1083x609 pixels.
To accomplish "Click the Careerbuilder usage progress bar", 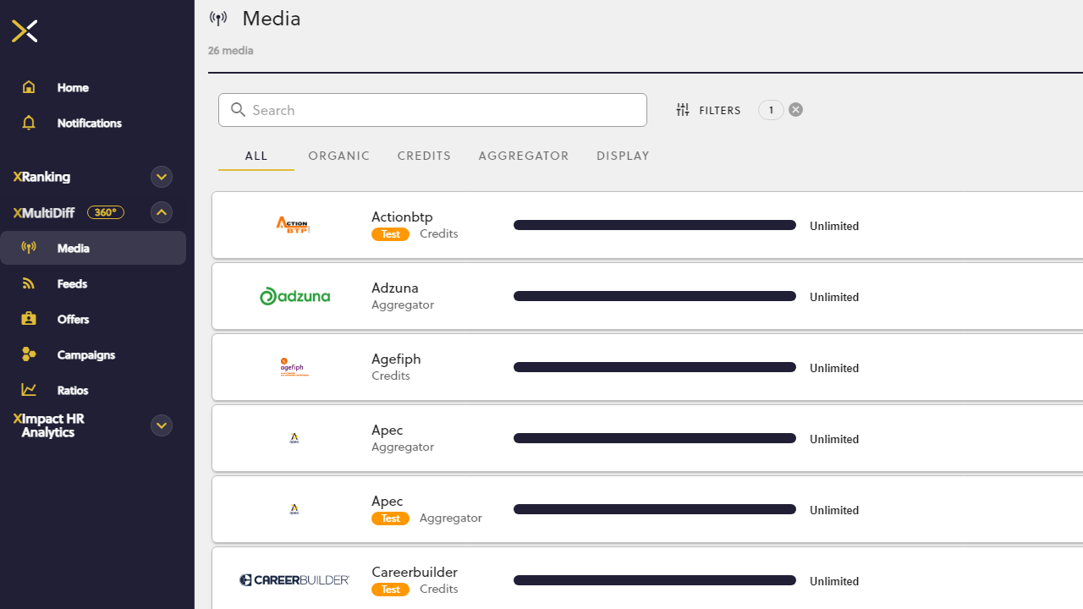I will click(655, 580).
